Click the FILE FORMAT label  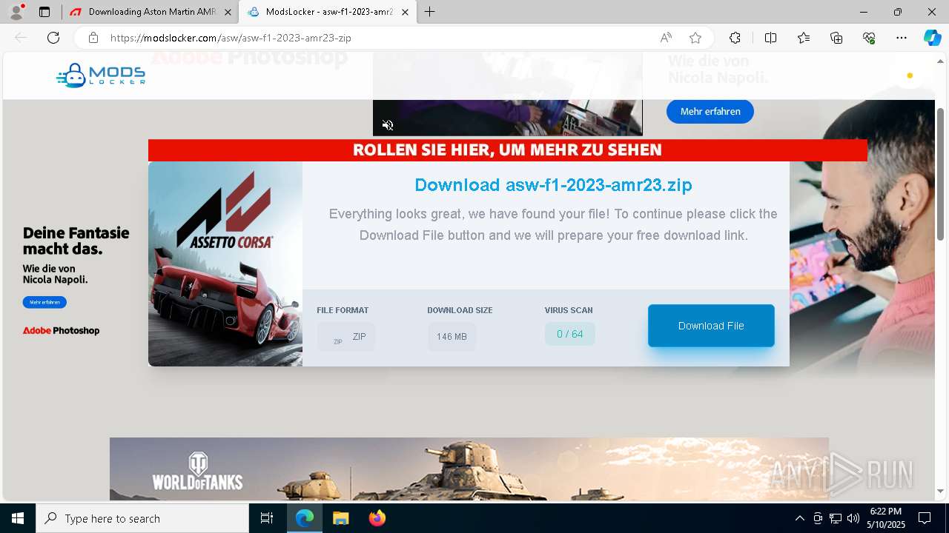click(343, 310)
